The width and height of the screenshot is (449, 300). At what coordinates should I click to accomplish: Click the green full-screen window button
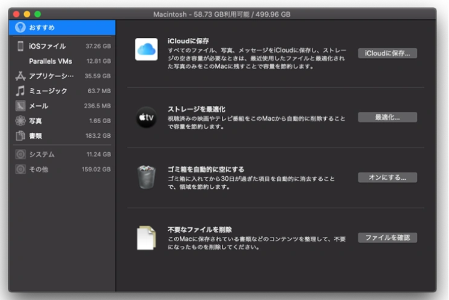(37, 14)
